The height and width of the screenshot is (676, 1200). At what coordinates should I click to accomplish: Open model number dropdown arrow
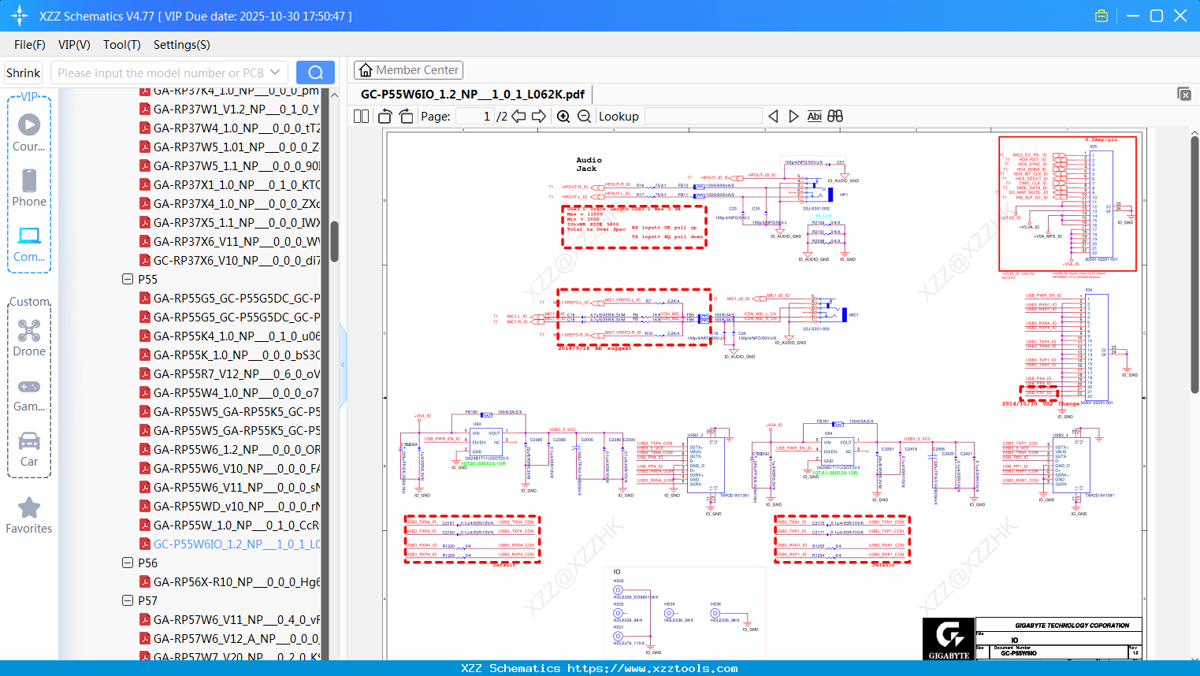pyautogui.click(x=275, y=72)
